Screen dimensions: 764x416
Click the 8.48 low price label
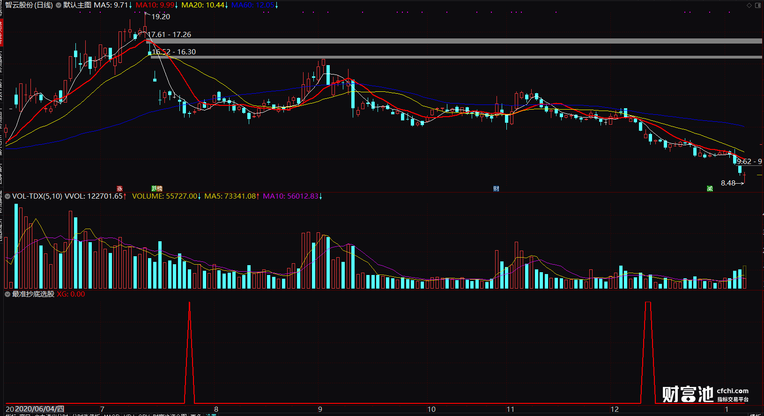728,183
